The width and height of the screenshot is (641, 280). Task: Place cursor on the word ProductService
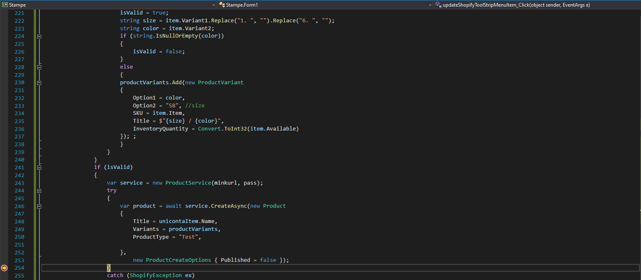point(188,183)
